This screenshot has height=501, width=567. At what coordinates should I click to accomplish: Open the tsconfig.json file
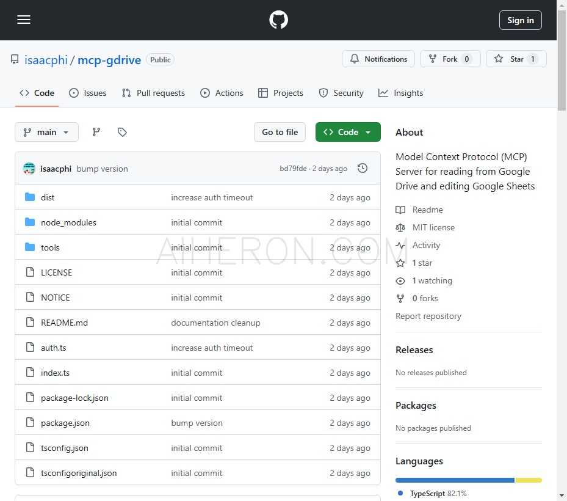pyautogui.click(x=64, y=447)
